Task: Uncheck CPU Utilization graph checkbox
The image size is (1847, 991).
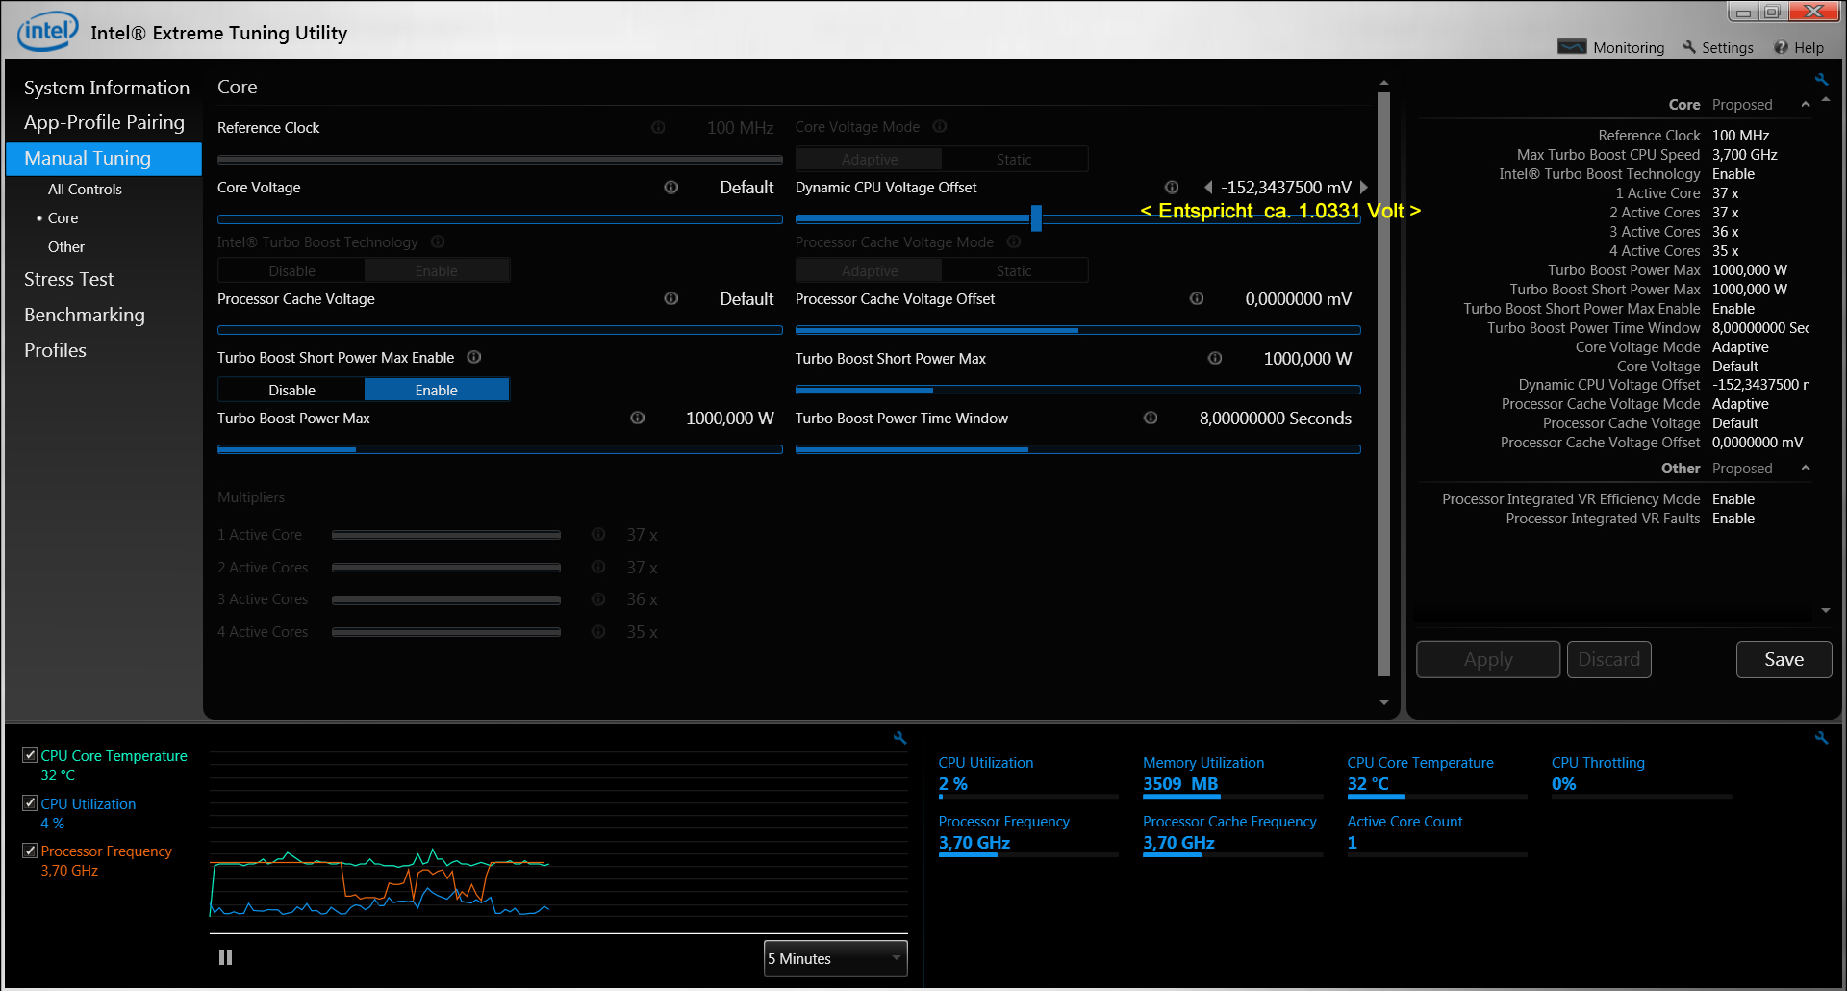Action: pyautogui.click(x=30, y=802)
